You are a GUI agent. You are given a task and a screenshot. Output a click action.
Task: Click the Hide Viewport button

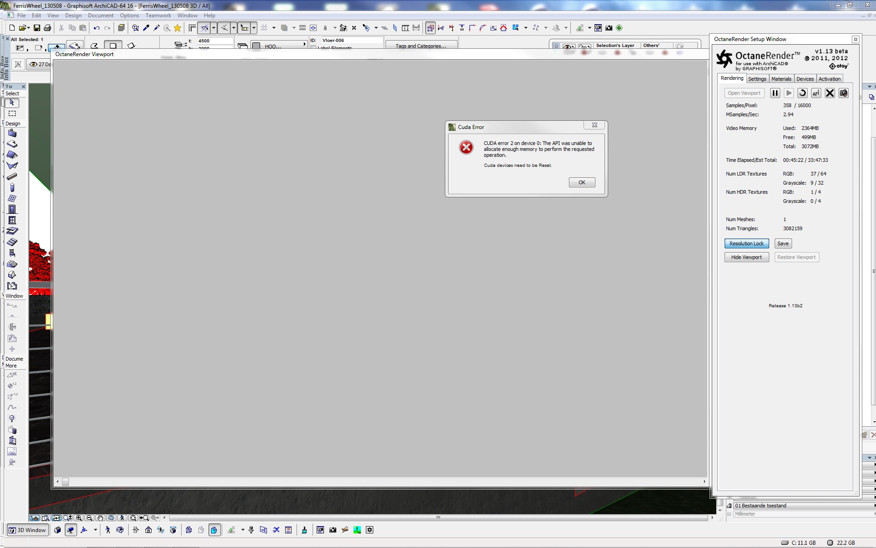click(746, 257)
